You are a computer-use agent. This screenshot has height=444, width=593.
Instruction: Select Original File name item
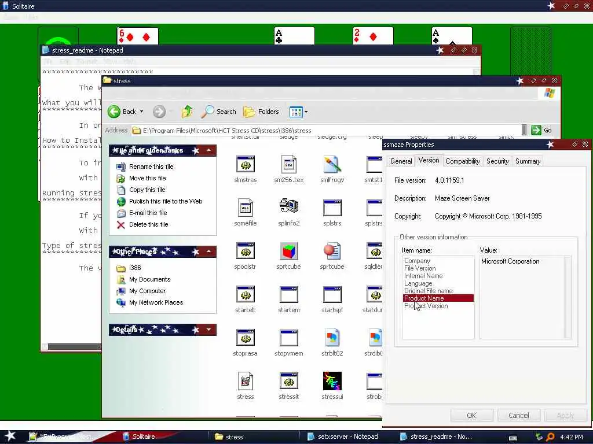tap(428, 291)
